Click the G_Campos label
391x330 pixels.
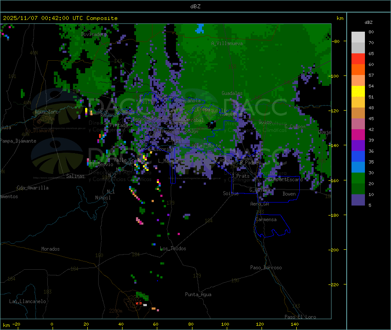pyautogui.click(x=295, y=127)
